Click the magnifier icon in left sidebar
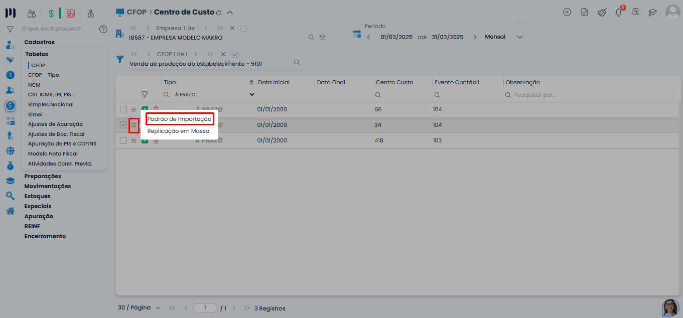The height and width of the screenshot is (318, 683). [x=10, y=196]
